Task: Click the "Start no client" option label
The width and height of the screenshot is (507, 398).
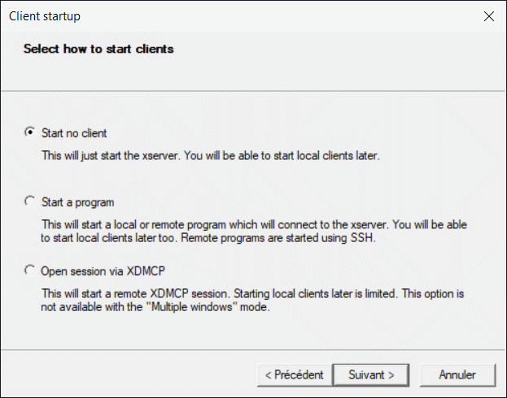Action: click(x=74, y=133)
